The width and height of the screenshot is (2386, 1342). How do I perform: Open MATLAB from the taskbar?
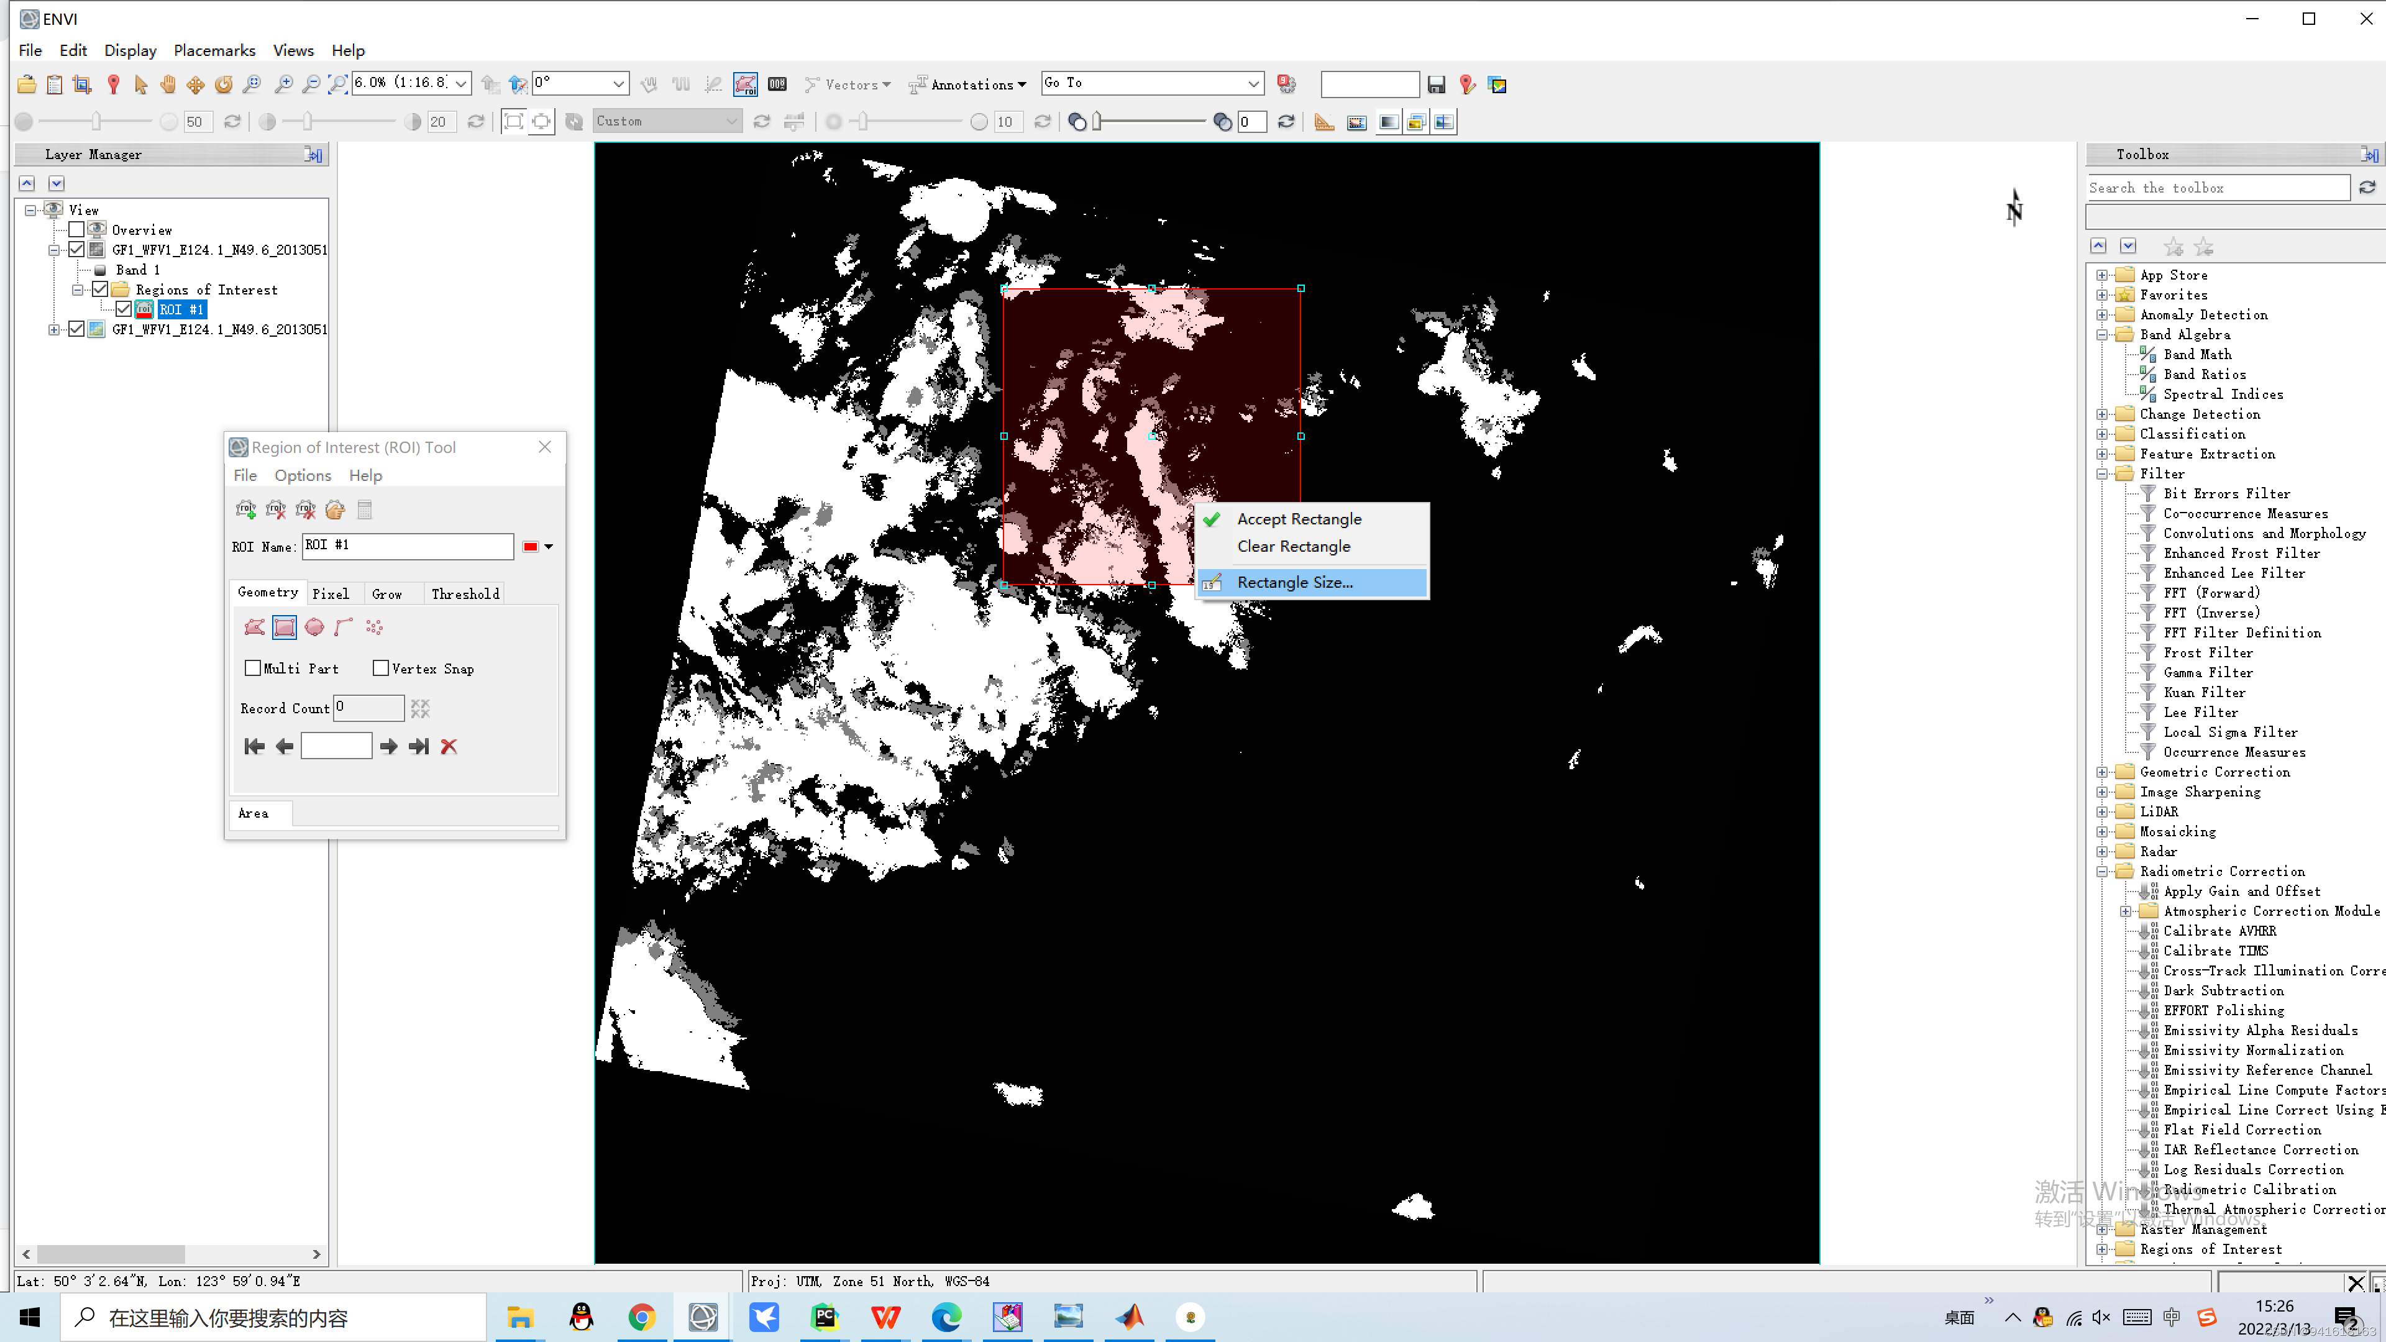pos(1130,1317)
